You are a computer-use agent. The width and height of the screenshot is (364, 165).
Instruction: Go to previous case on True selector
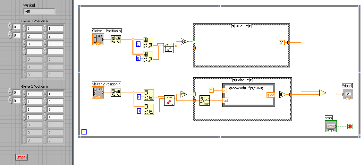[233, 26]
